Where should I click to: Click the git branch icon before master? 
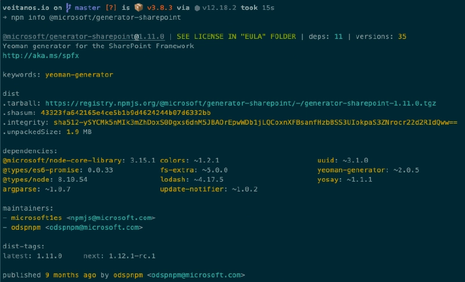click(x=68, y=8)
